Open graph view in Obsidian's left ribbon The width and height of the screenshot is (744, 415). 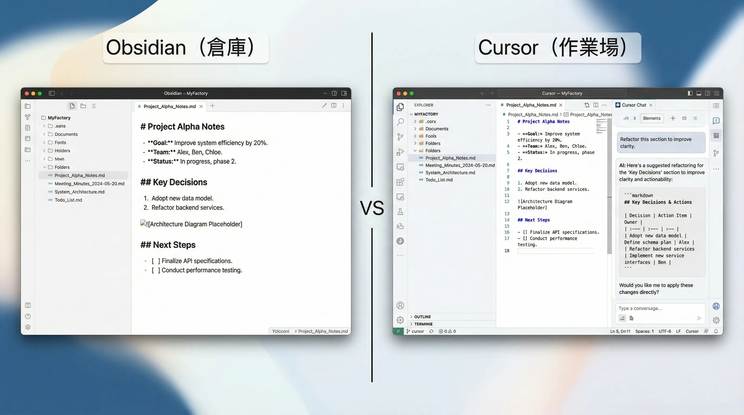point(28,117)
